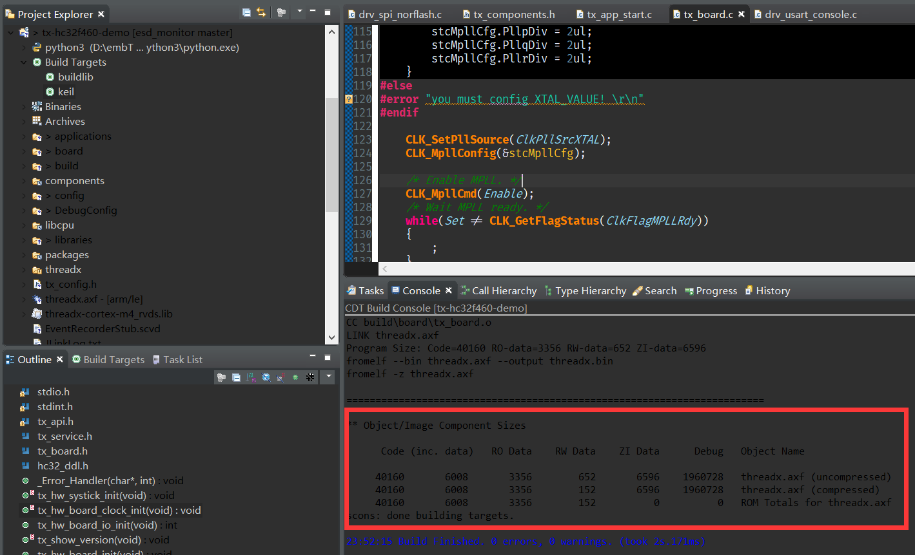
Task: Switch to Build Targets tab beside Outline
Action: tap(108, 359)
